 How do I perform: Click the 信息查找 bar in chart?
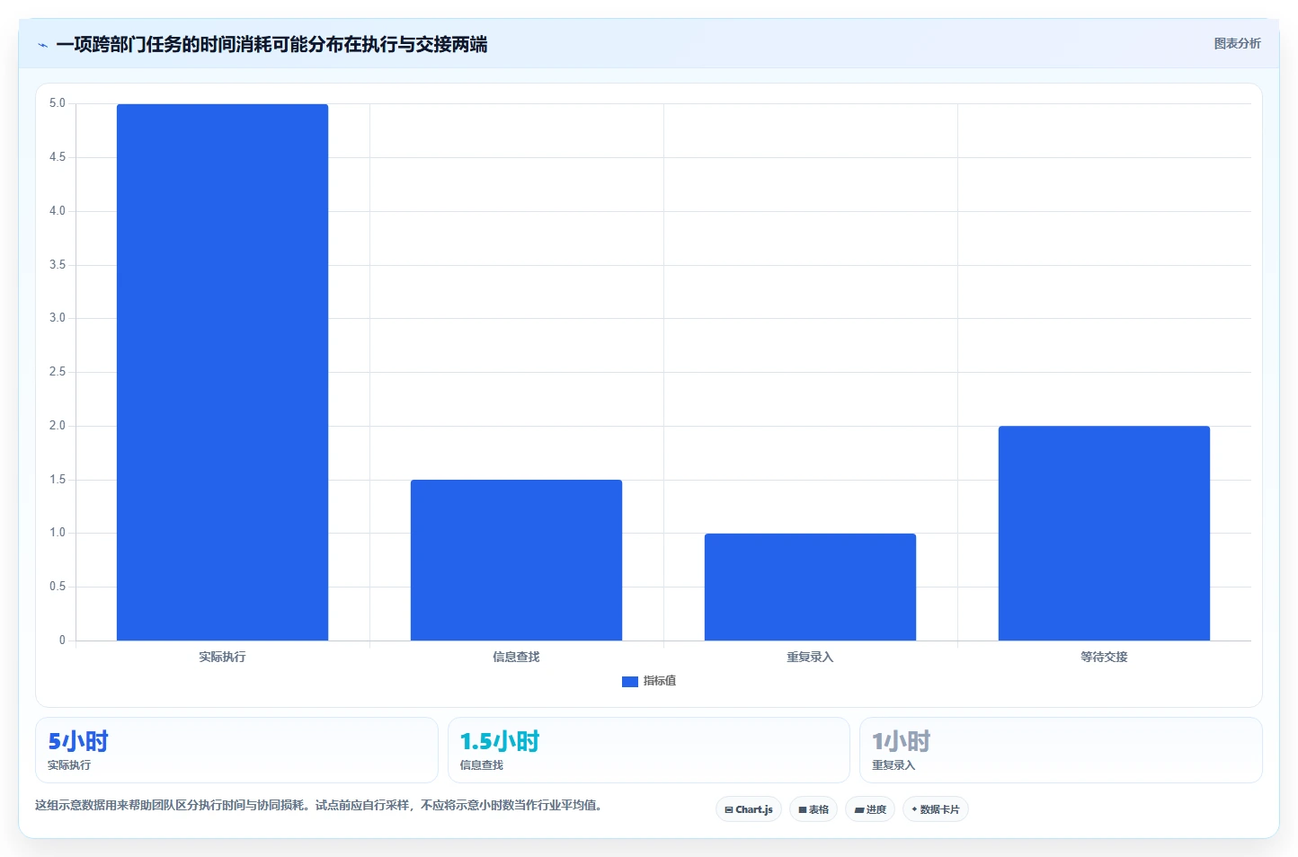pos(516,560)
